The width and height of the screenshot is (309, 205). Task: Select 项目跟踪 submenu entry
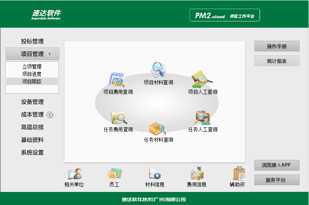(x=32, y=82)
